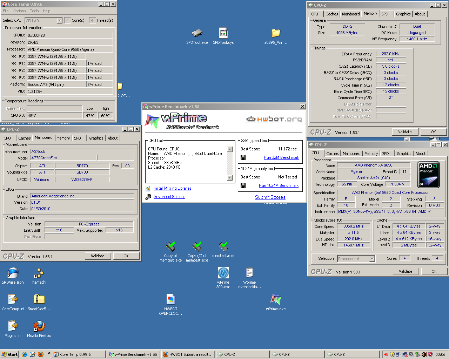This screenshot has width=449, height=359.
Task: Open the Help menu in Core Temp
Action: (47, 11)
